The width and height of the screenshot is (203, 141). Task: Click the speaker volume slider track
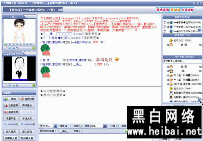click(x=13, y=124)
